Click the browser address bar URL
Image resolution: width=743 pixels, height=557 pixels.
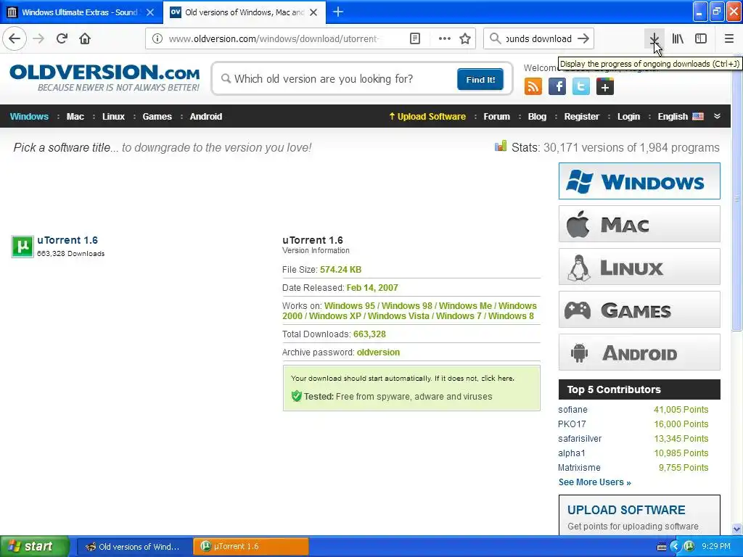274,39
